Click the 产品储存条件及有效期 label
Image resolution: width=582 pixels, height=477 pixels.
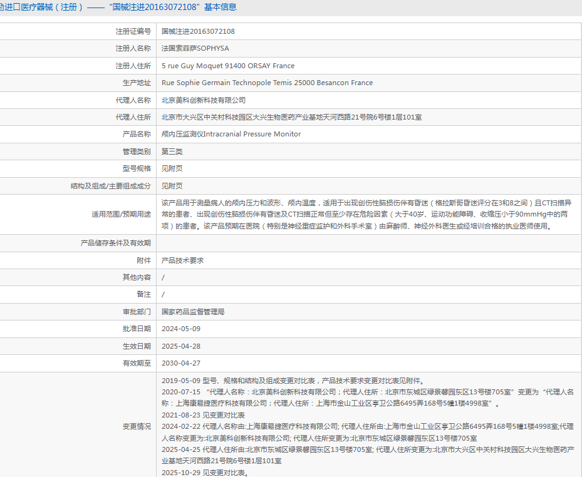(115, 243)
